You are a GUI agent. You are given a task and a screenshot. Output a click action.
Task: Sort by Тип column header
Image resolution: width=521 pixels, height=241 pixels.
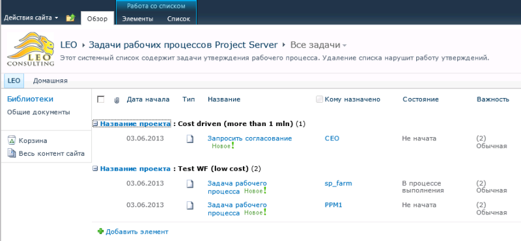coord(189,99)
